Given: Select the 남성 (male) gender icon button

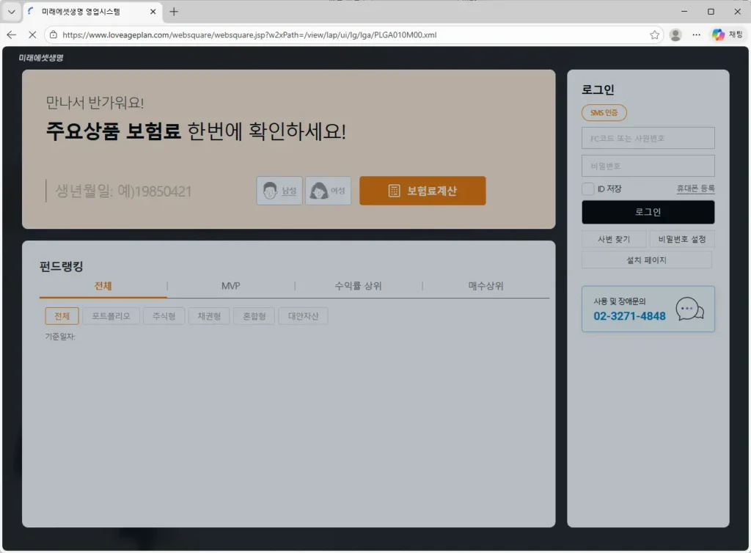Looking at the screenshot, I should pos(279,191).
